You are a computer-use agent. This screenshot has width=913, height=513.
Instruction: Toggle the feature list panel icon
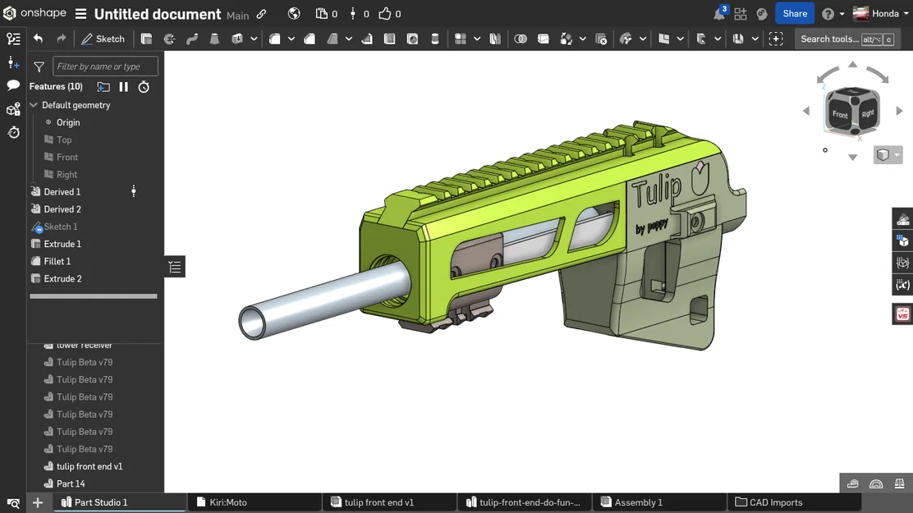click(x=13, y=39)
